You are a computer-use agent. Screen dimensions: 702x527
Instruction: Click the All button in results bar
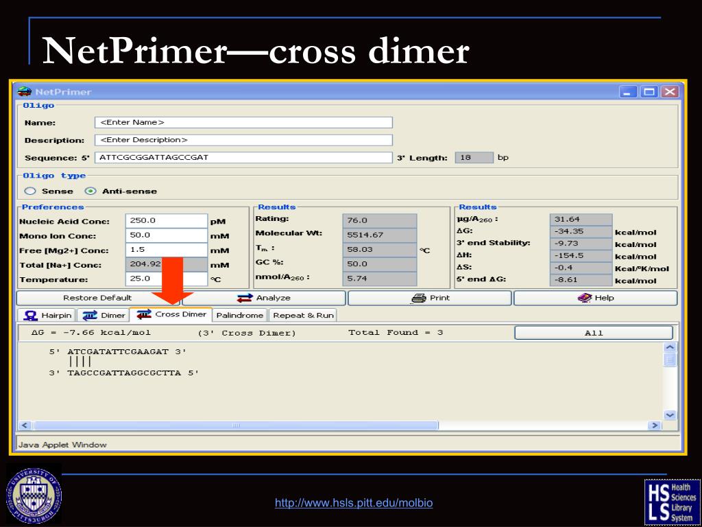coord(594,333)
